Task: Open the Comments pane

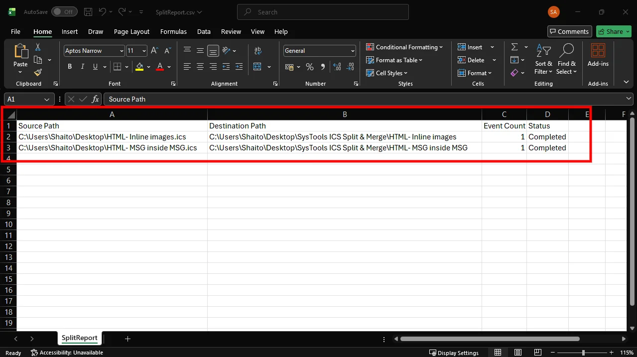Action: 569,31
